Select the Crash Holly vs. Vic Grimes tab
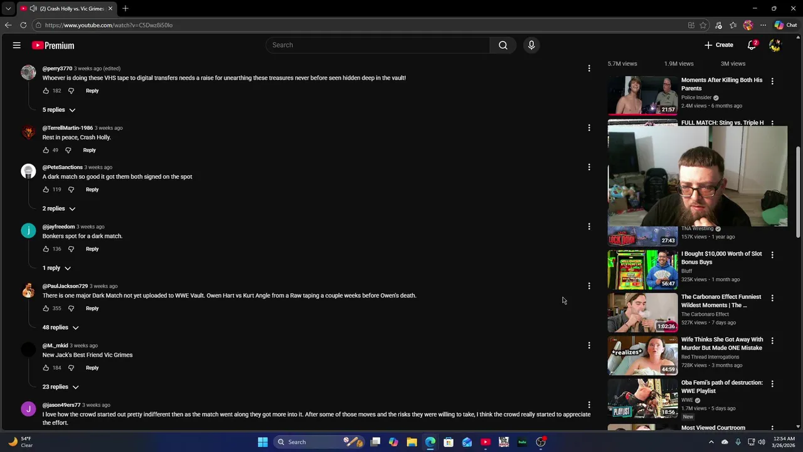Viewport: 803px width, 452px height. coord(67,8)
